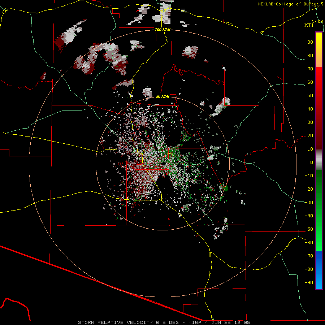Viewport: 325px width, 325px height.
Task: Click the '20' value on velocity scale
Action: point(310,135)
